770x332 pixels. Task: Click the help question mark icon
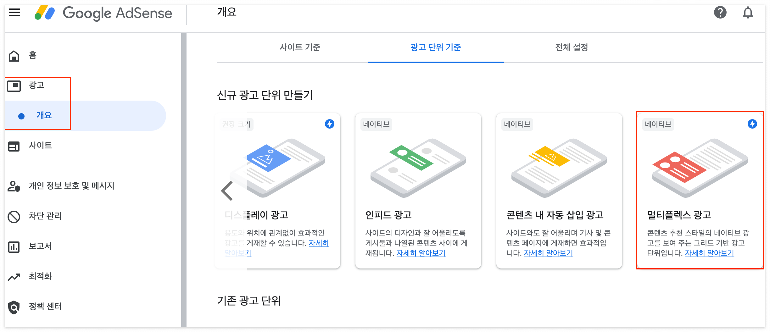720,13
